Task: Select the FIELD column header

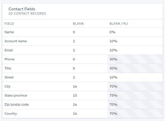Action: tap(9, 24)
